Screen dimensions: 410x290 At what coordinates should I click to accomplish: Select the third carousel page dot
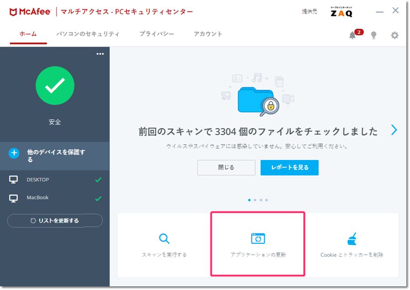coord(261,200)
